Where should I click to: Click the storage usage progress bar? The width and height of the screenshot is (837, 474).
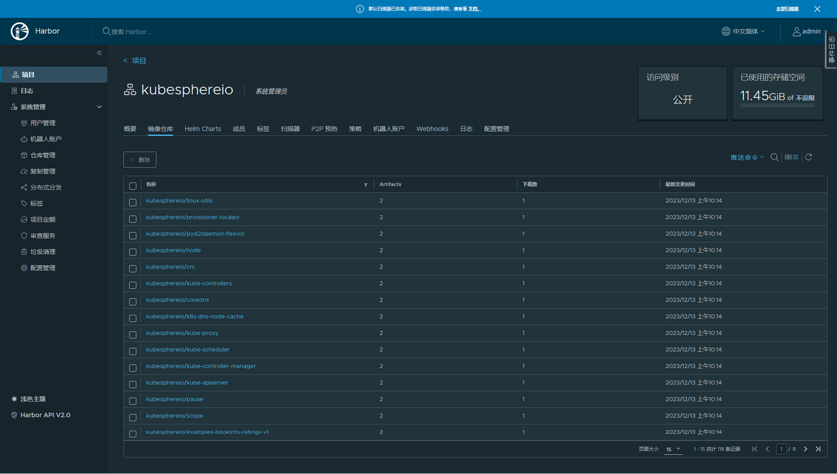tap(777, 105)
